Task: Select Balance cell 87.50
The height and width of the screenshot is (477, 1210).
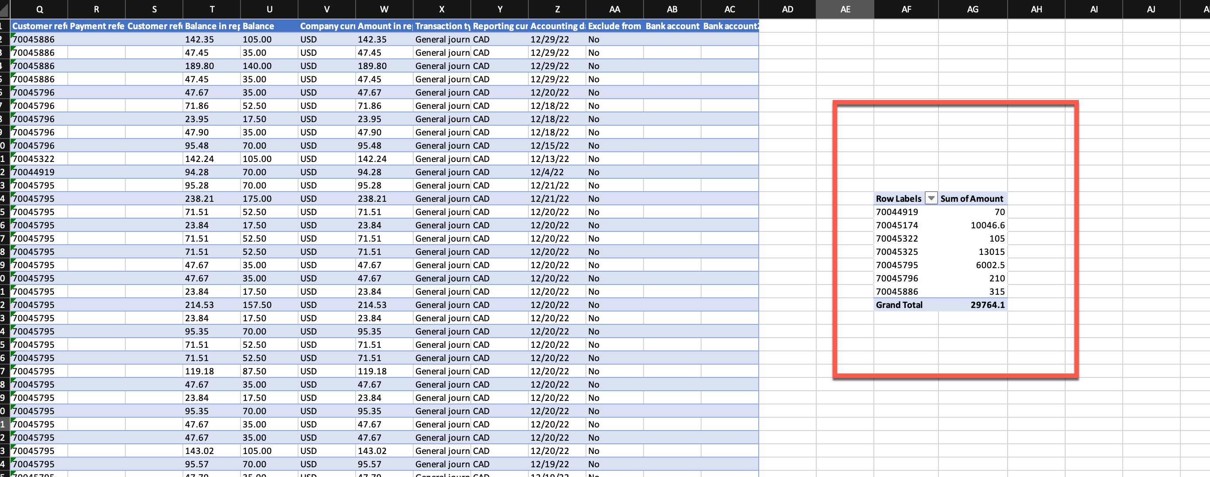Action: pyautogui.click(x=269, y=371)
